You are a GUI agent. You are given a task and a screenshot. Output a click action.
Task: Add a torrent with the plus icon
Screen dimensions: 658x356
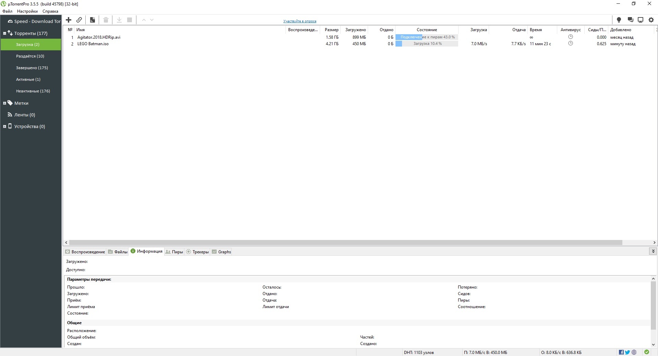tap(69, 20)
